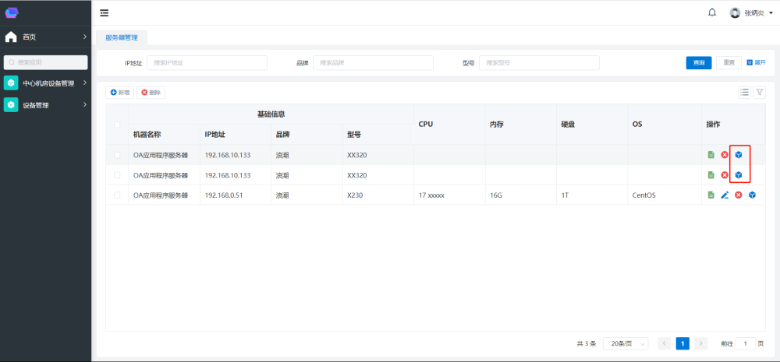
Task: Click the red delete icon in the X230 row
Action: click(x=738, y=195)
